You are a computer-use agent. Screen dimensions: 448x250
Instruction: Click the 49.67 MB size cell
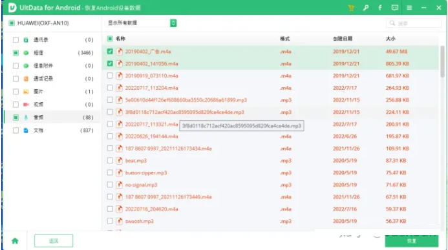(396, 52)
